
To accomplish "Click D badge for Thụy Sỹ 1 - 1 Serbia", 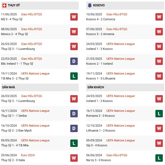I will click(74, 113).
